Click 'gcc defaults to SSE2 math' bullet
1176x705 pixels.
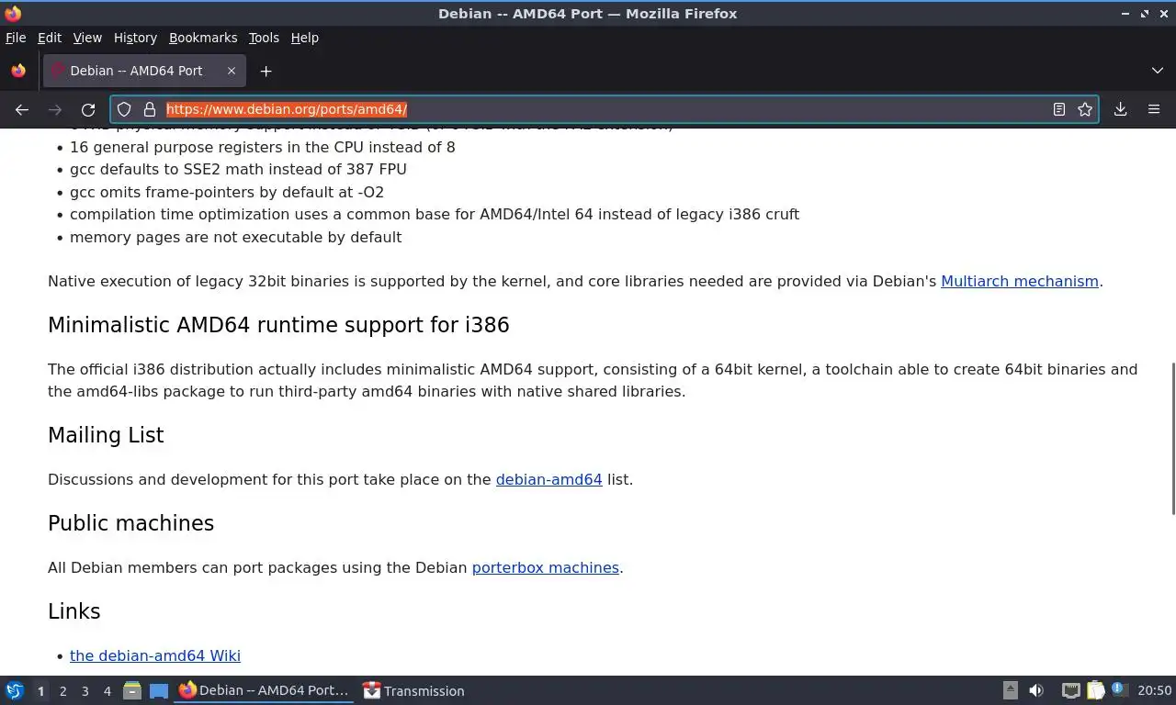pos(238,169)
